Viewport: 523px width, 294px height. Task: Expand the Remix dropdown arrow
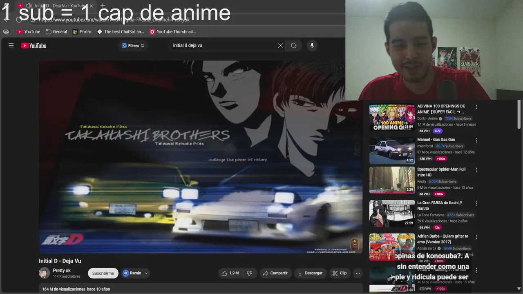pyautogui.click(x=146, y=273)
